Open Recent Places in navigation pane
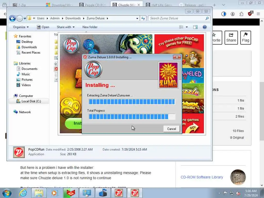Screen dimensions: 264x198 pos(31,53)
